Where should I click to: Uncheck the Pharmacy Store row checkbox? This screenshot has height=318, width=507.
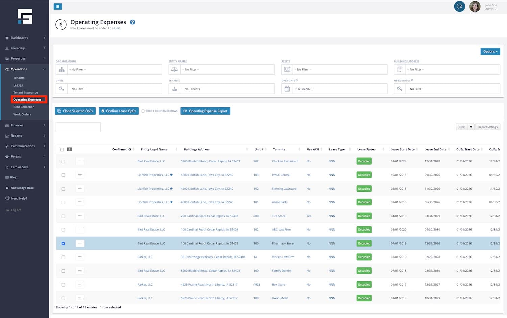63,244
